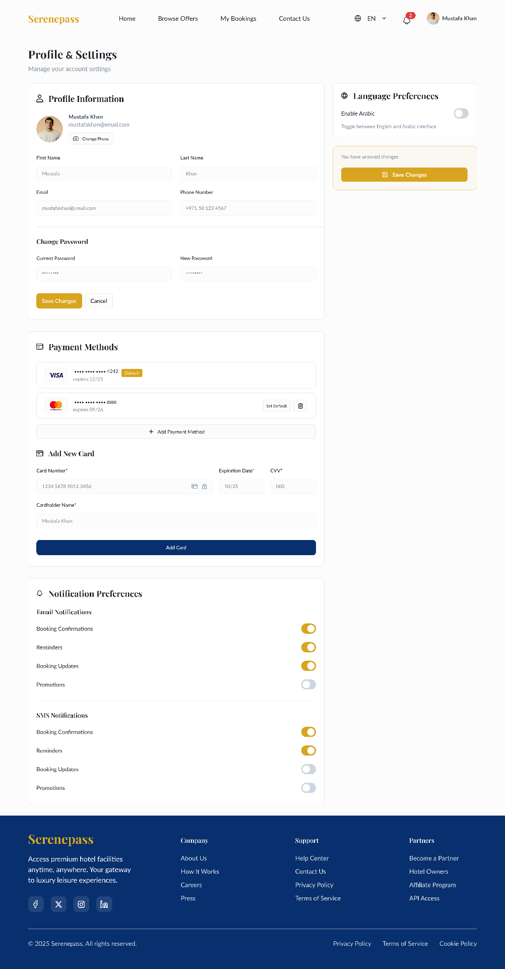Click Save Changes in unsaved changes banner
Screen dimensions: 505x969
[x=404, y=175]
